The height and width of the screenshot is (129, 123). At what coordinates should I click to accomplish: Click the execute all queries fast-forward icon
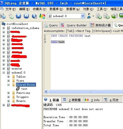point(26,16)
